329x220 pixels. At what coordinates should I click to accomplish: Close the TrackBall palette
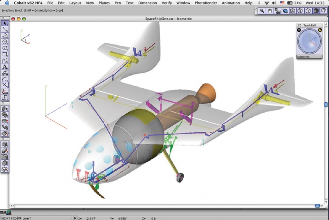pyautogui.click(x=299, y=25)
